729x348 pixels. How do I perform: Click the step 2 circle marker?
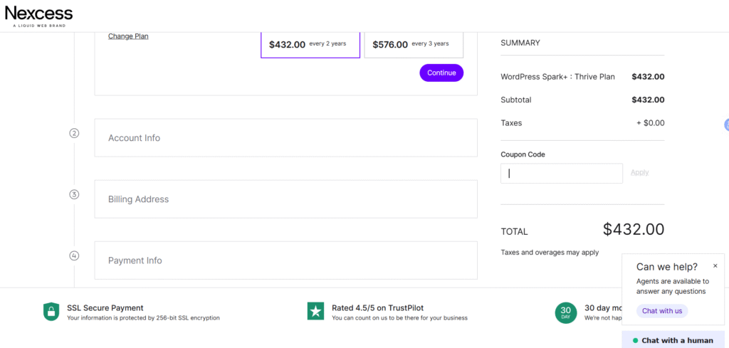coord(74,133)
